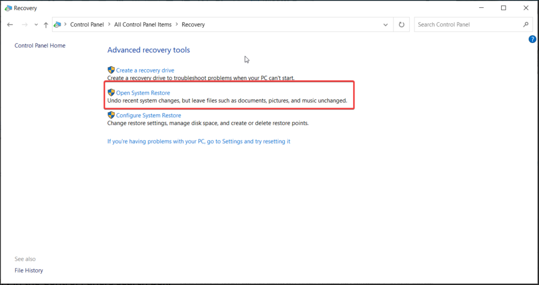The height and width of the screenshot is (285, 539).
Task: Click Open System Restore link
Action: click(143, 93)
